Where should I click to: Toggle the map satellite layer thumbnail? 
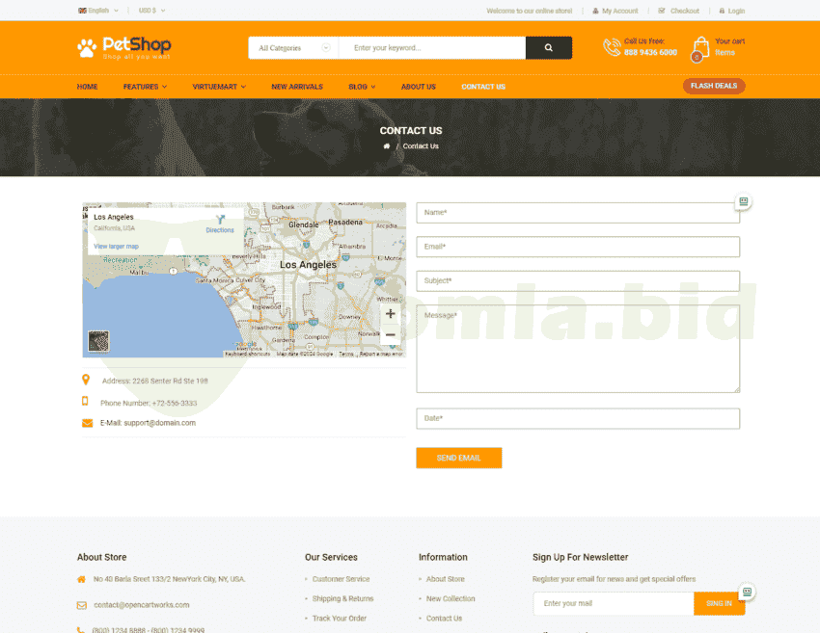[x=98, y=341]
